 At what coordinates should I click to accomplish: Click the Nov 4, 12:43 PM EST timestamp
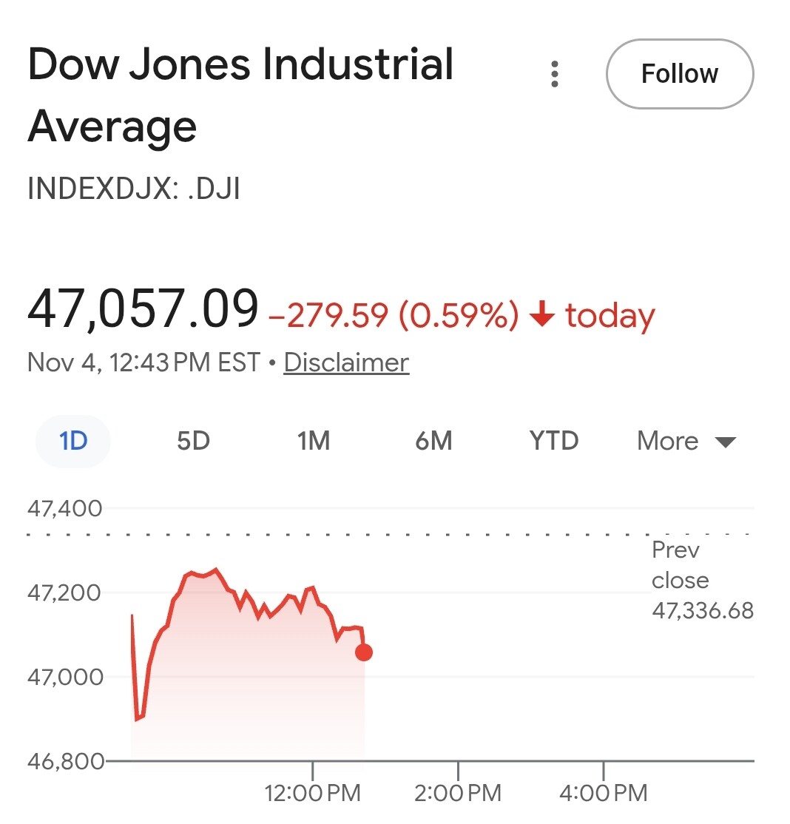(x=144, y=362)
